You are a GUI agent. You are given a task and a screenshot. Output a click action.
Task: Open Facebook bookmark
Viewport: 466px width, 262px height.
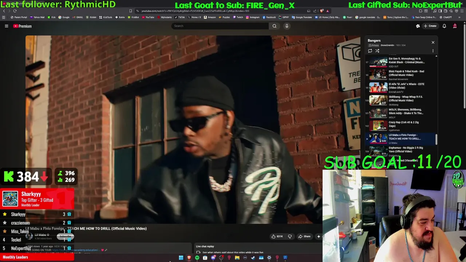[269, 17]
